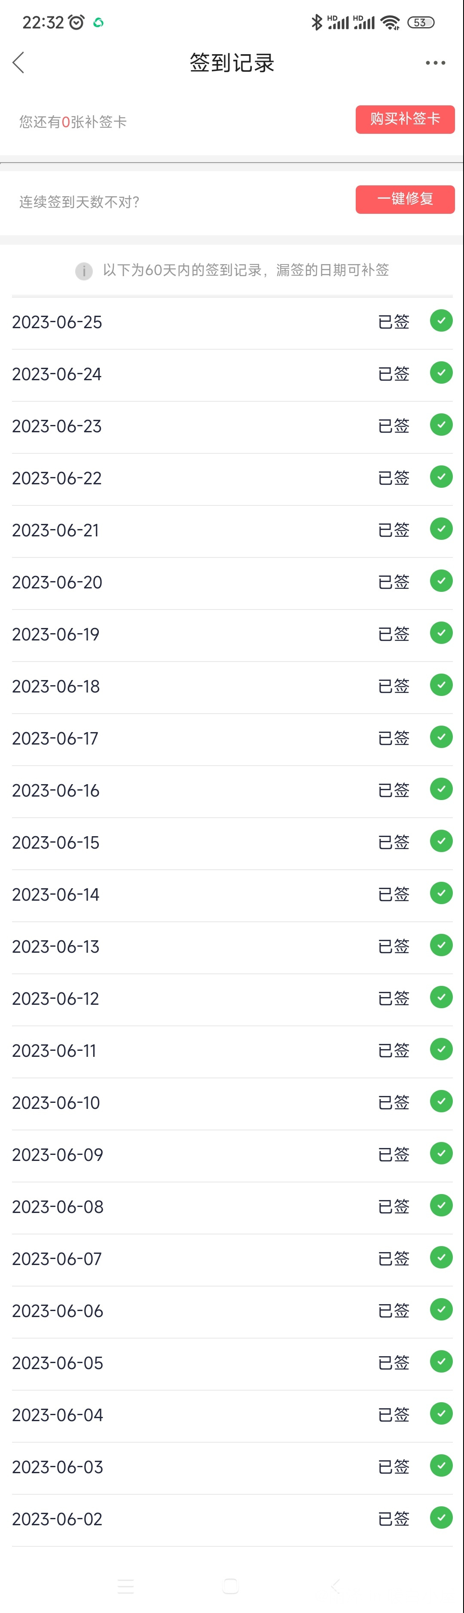Click the 一键修复 button
The height and width of the screenshot is (1613, 464).
(x=405, y=199)
